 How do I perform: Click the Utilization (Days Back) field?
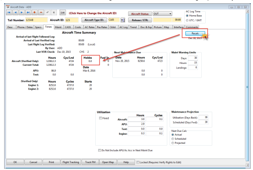point(203,117)
